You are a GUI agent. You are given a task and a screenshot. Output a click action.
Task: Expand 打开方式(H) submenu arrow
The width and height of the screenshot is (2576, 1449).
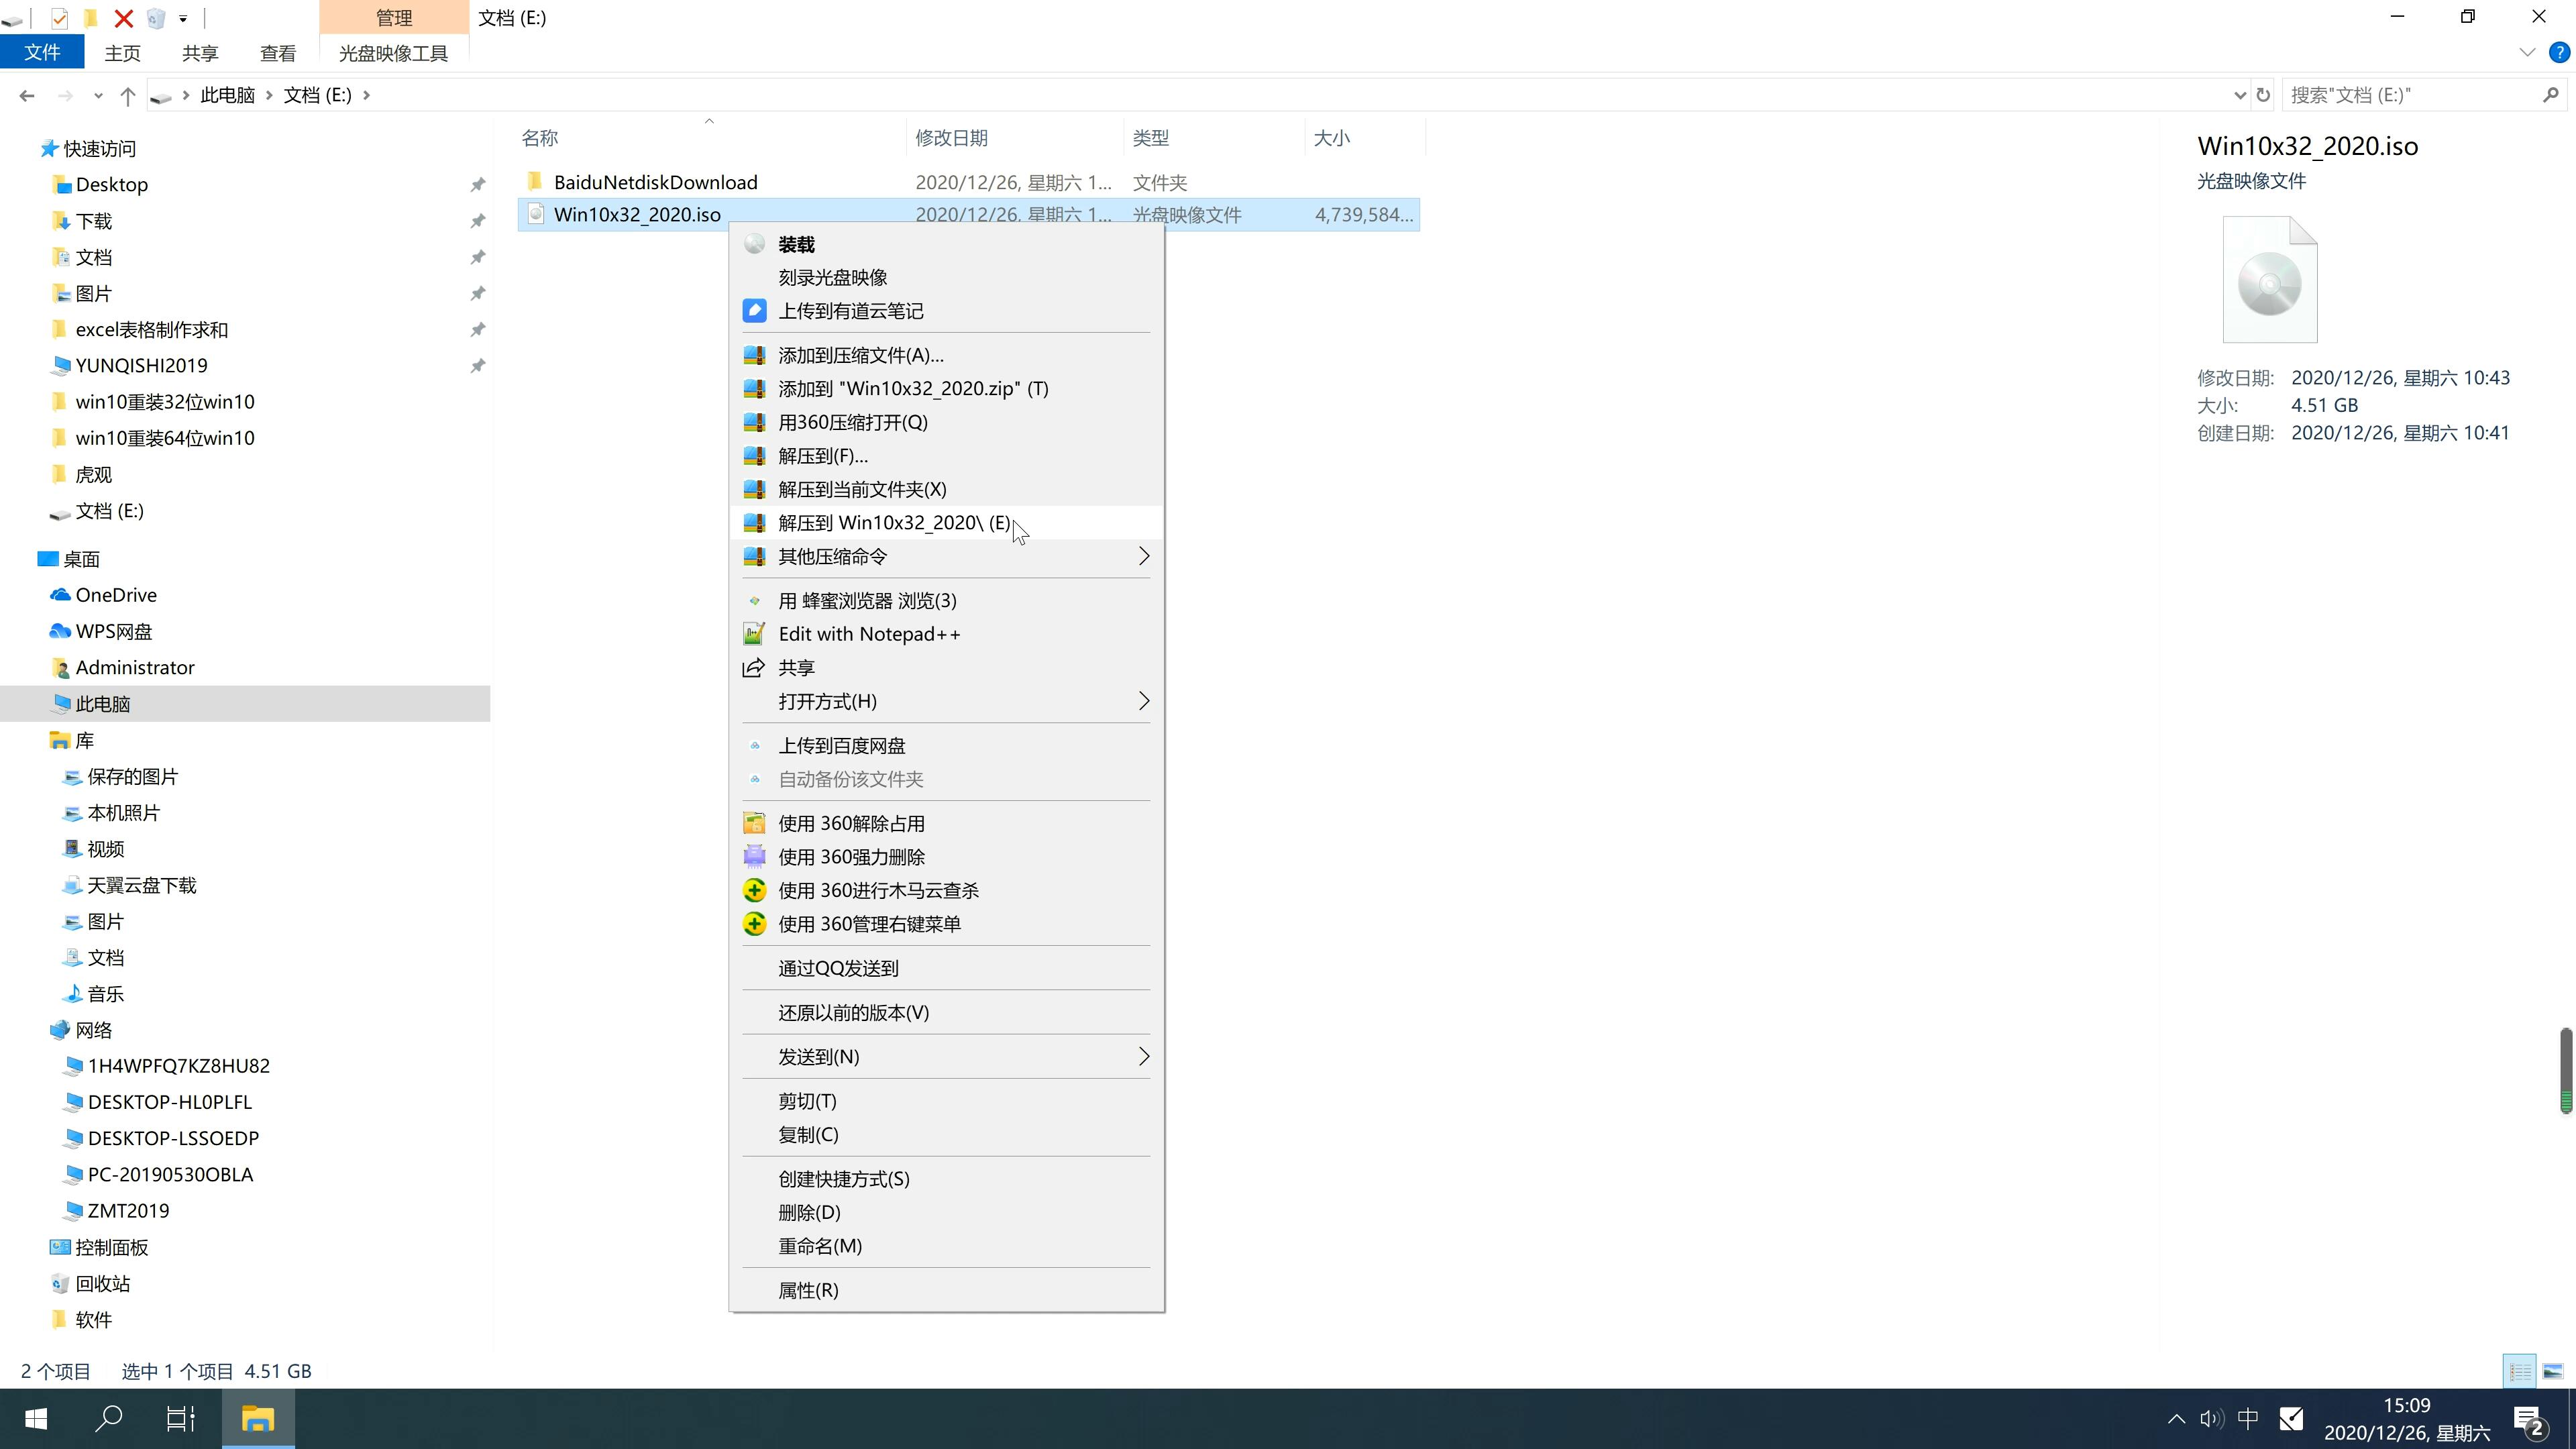[1144, 700]
